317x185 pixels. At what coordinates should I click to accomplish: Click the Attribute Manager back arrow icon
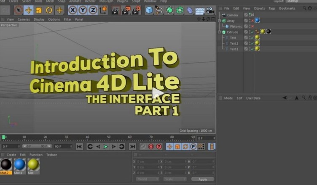tap(285, 98)
